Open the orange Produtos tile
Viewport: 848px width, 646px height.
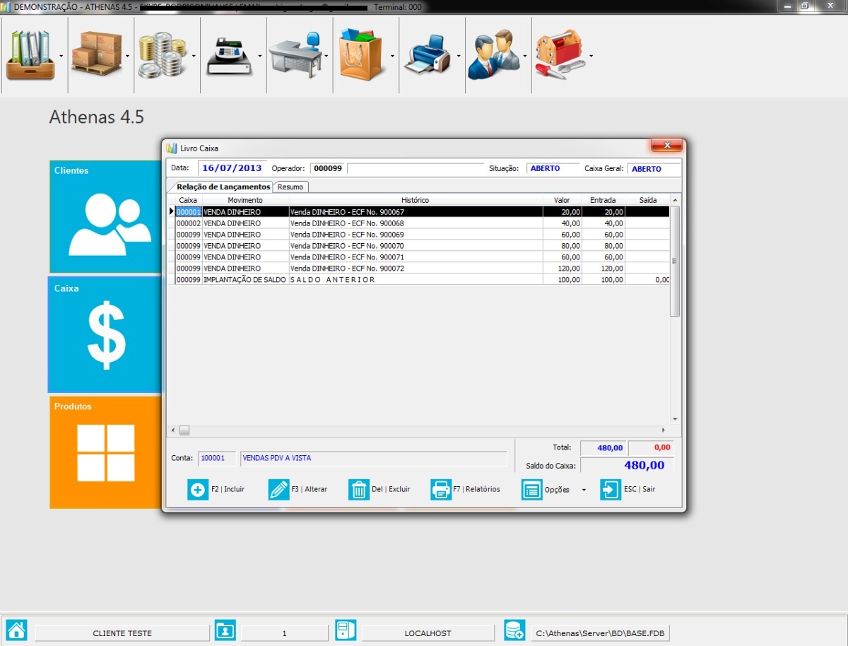coord(105,452)
